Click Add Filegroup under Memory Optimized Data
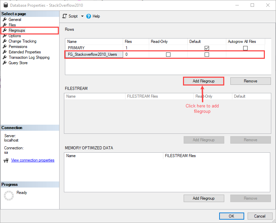The height and width of the screenshot is (223, 276). click(204, 198)
